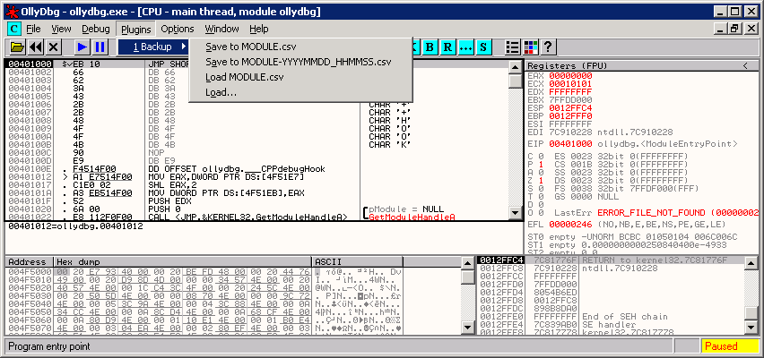Open the Debug menu
This screenshot has height=358, width=764.
tap(95, 29)
